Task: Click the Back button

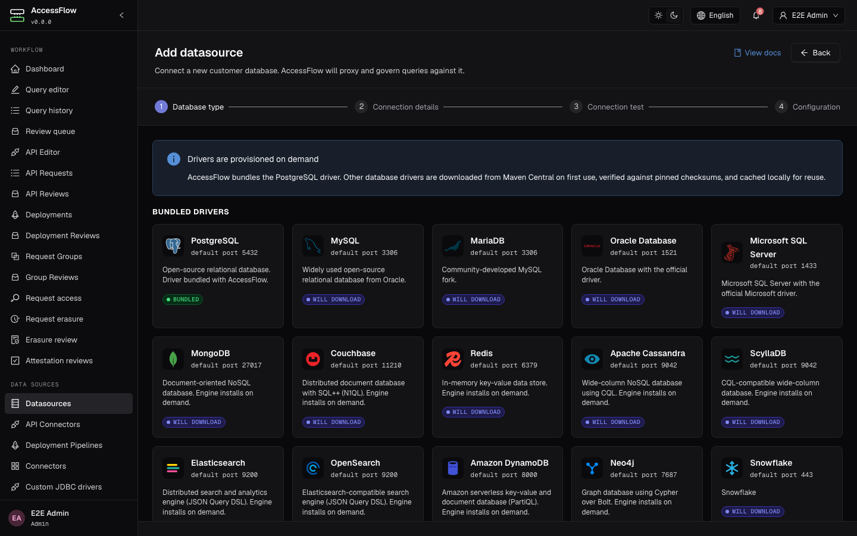Action: click(815, 53)
